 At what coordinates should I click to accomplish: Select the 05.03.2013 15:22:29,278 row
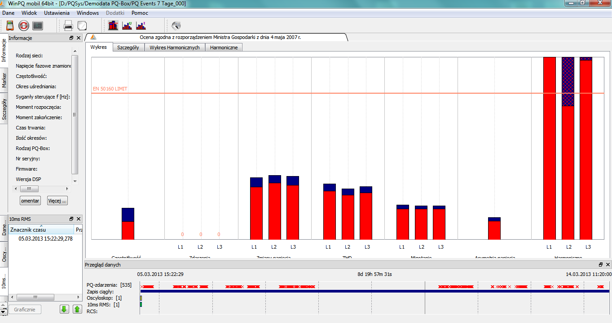click(x=45, y=239)
